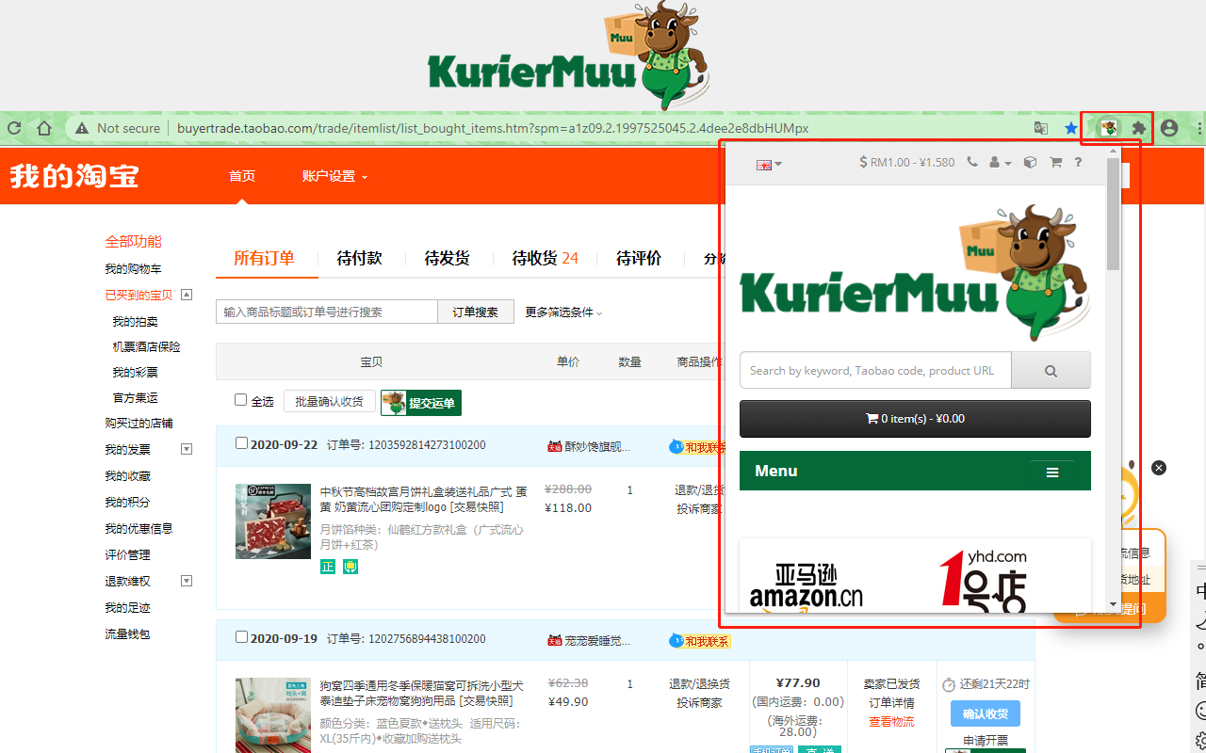
Task: Switch to the 待评价 tab
Action: click(639, 258)
